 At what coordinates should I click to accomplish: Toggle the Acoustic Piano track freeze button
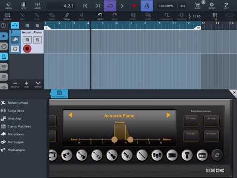pos(15,49)
